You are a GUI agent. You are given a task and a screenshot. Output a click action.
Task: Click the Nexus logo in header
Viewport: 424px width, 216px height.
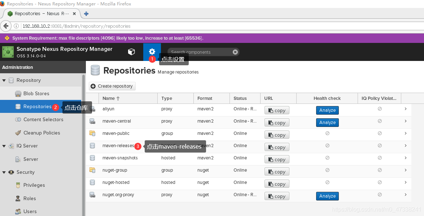point(8,52)
